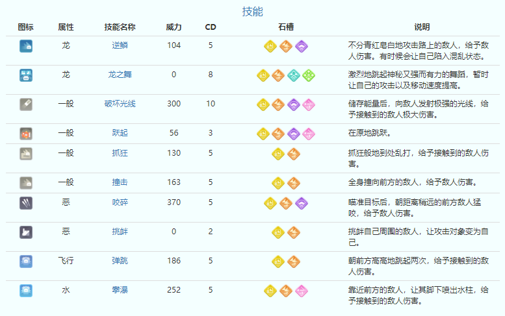
Task: Click the 龙 attribute in 逆鳞 row
Action: 66,45
